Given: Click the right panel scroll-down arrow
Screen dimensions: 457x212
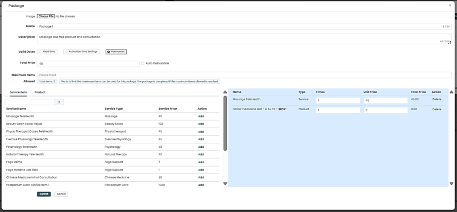Looking at the screenshot, I should click(451, 183).
